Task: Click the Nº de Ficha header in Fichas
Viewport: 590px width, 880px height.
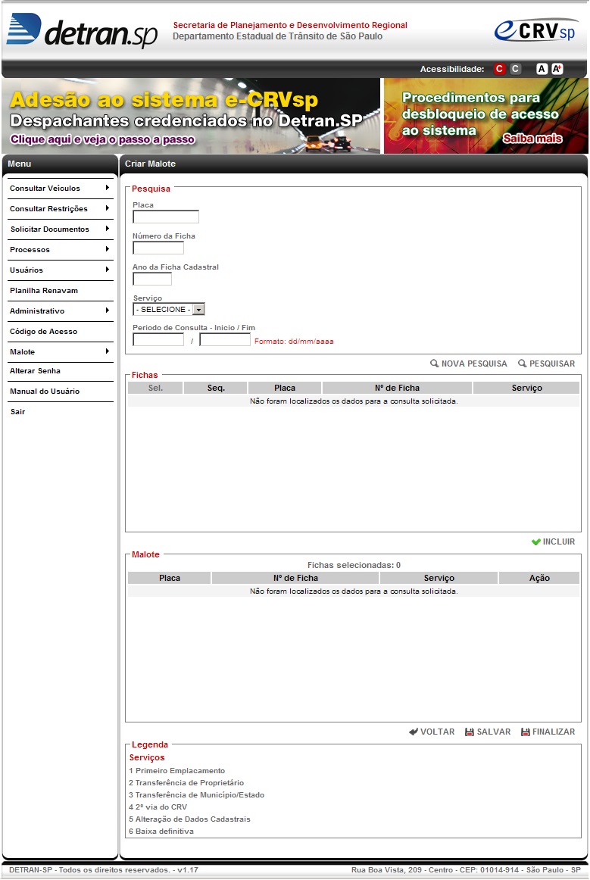Action: point(398,388)
